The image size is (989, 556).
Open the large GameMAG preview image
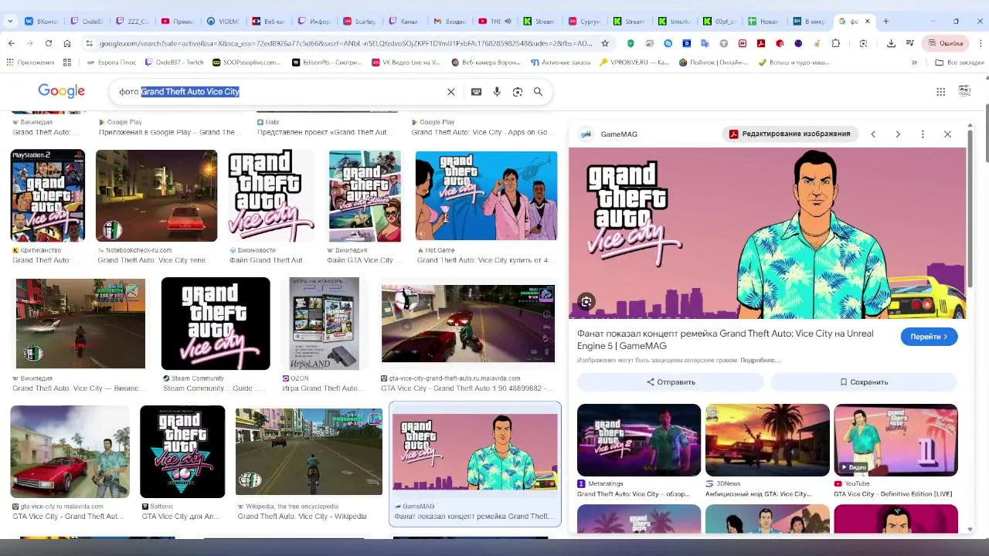[767, 233]
